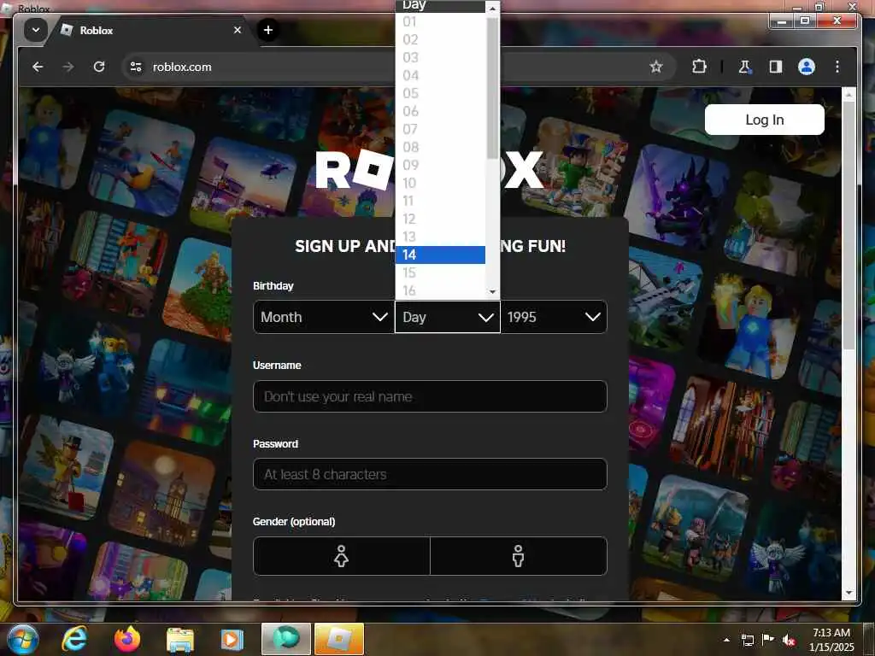Switch to the Roblox taskbar window
This screenshot has width=875, height=656.
338,639
